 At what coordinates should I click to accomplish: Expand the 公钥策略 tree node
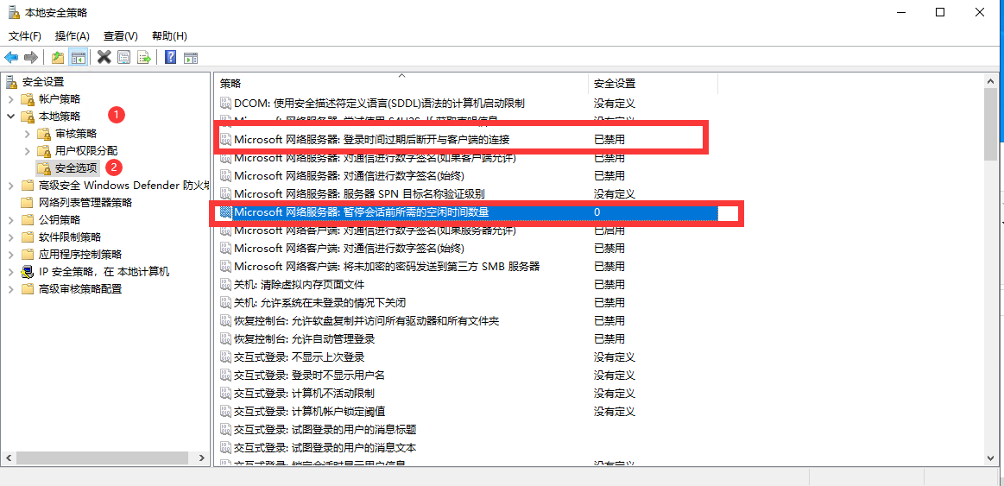coord(10,220)
